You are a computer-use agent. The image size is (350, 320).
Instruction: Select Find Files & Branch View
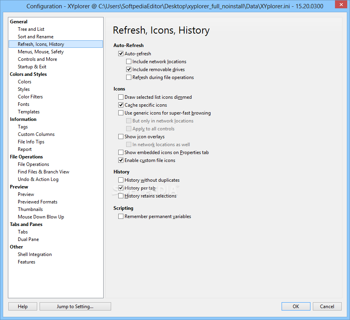(44, 172)
